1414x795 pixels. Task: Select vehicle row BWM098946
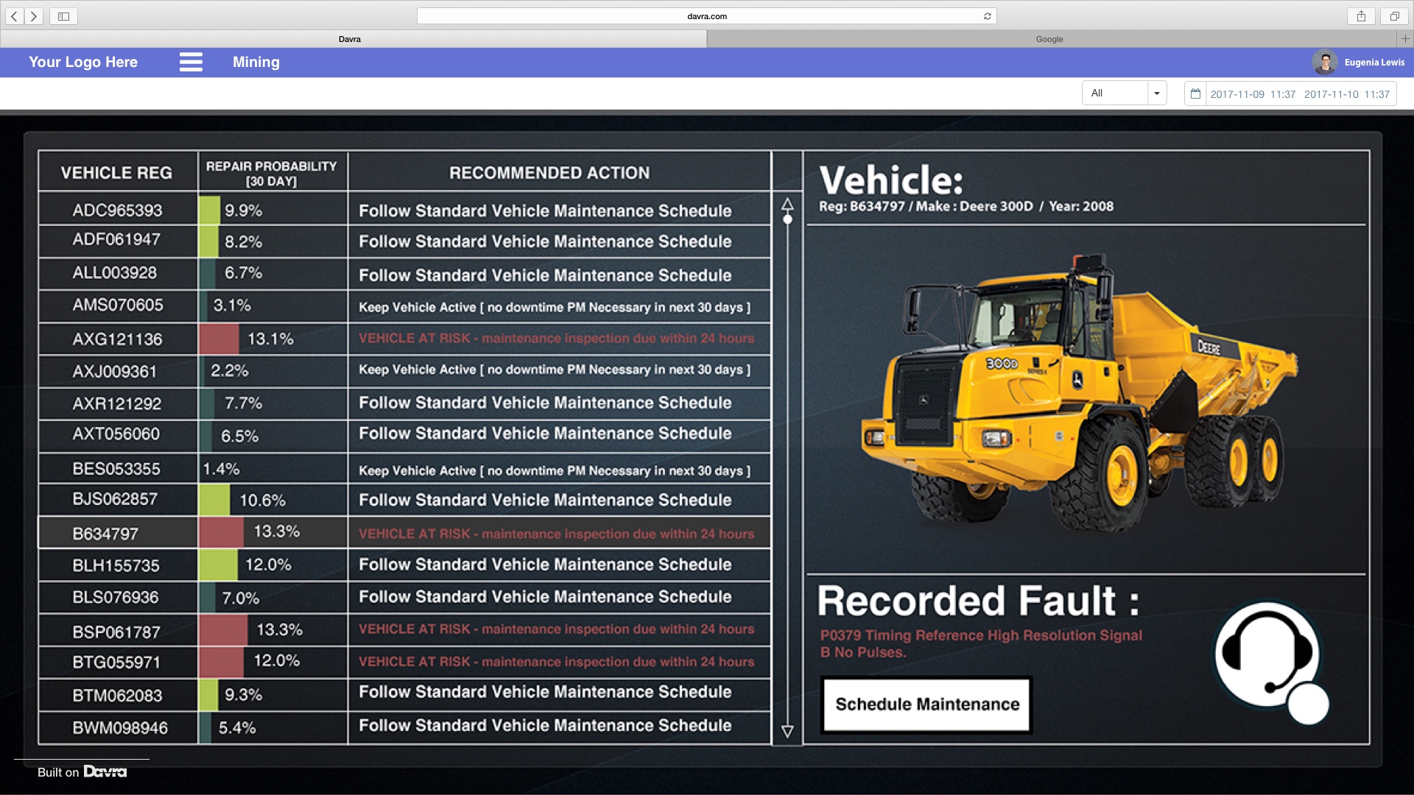click(404, 727)
